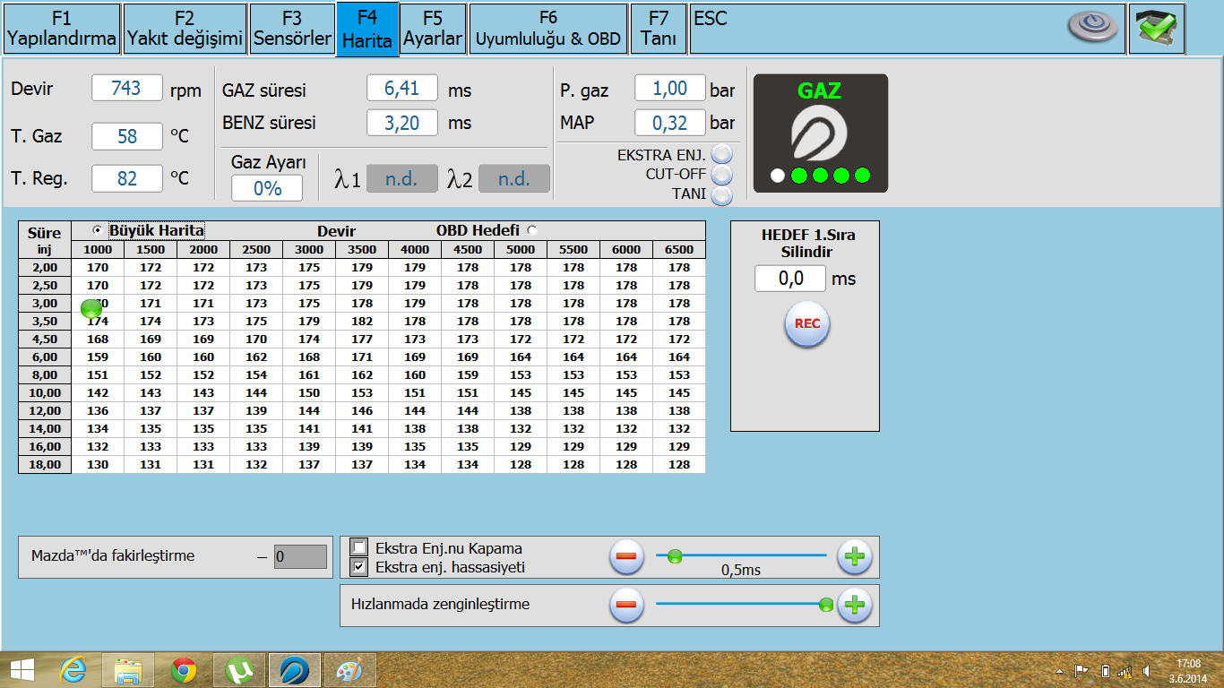
Task: Click the MAP 0,32 field
Action: pos(670,123)
